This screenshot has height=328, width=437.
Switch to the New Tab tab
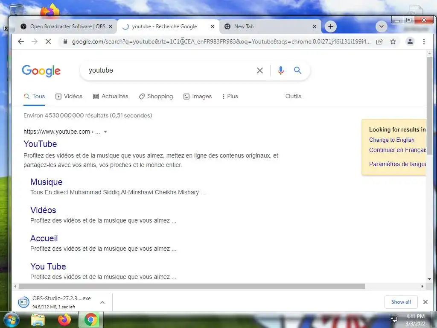pos(270,26)
